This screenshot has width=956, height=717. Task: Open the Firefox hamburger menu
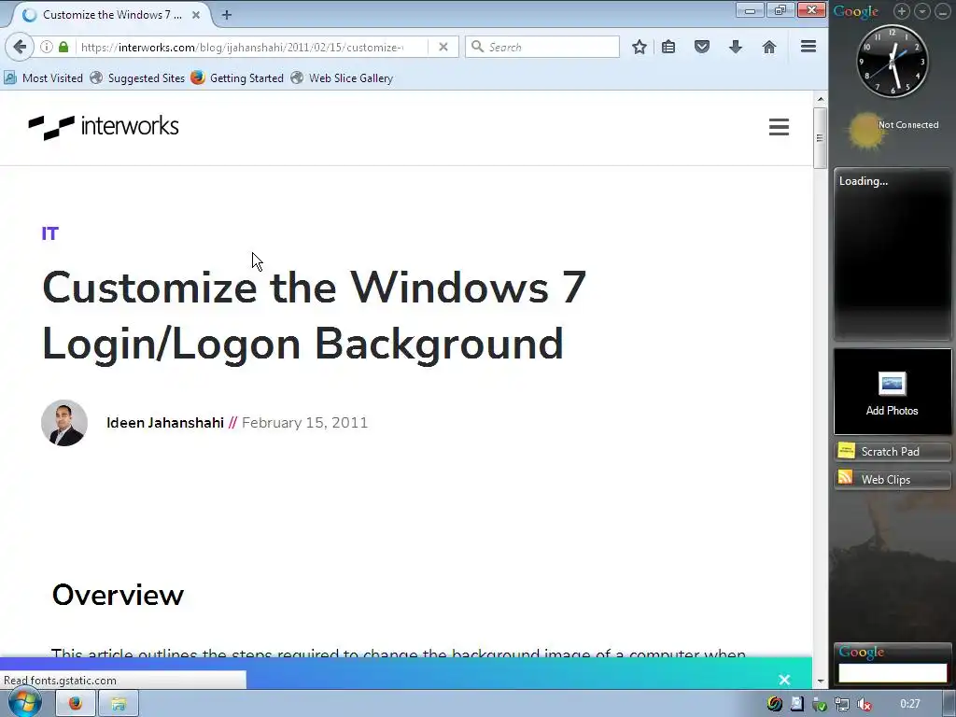[x=808, y=47]
